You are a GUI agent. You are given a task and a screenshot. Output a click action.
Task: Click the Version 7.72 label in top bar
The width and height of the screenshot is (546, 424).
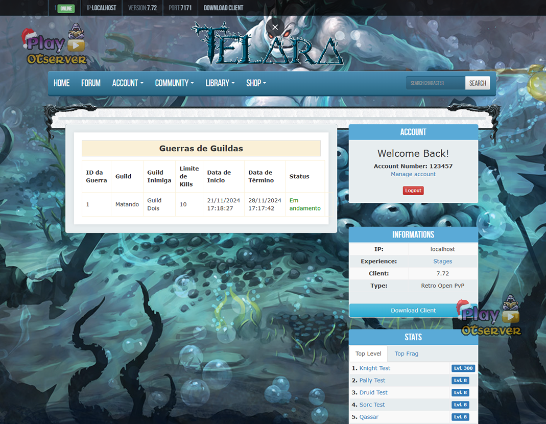point(143,8)
